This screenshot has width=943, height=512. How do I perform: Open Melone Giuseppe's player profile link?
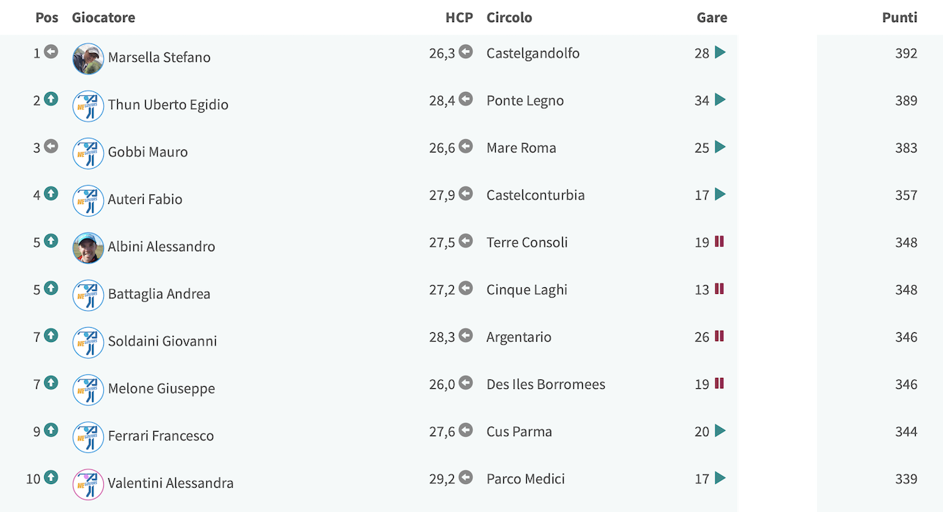pos(161,388)
